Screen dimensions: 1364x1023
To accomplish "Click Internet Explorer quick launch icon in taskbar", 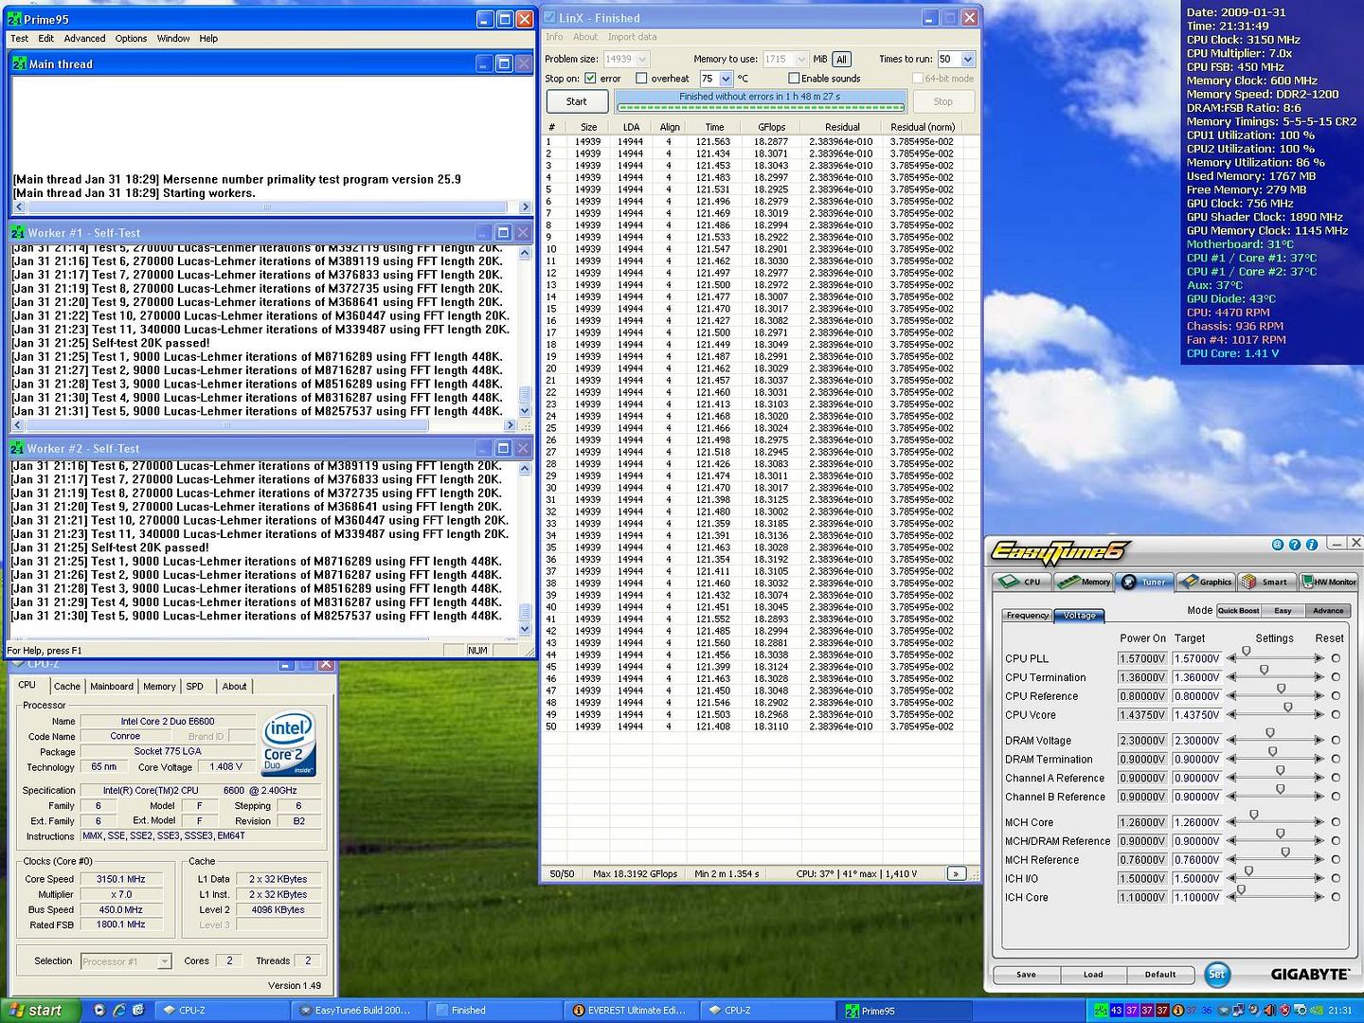I will point(119,1010).
